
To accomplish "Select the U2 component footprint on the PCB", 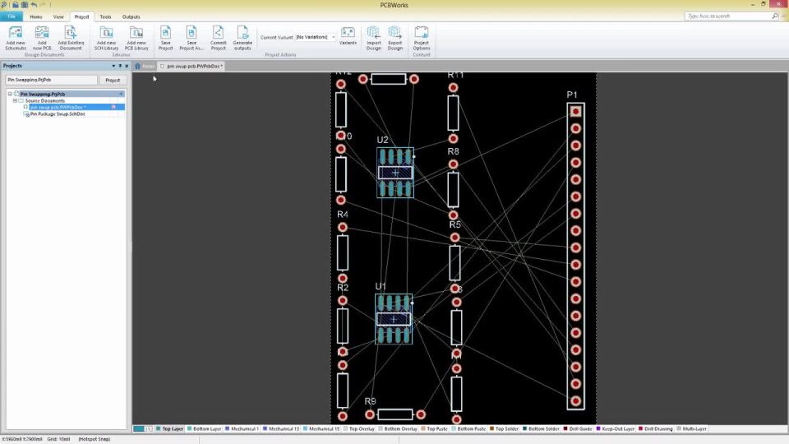I will 395,172.
